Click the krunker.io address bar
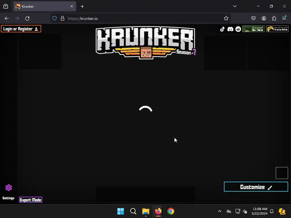 click(140, 18)
